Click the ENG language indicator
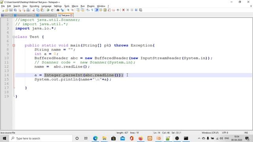Viewport: 253px width, 142px height. point(227,138)
